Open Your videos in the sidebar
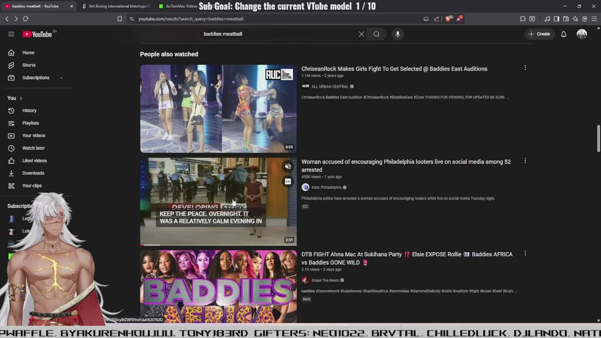This screenshot has width=601, height=338. pyautogui.click(x=37, y=136)
